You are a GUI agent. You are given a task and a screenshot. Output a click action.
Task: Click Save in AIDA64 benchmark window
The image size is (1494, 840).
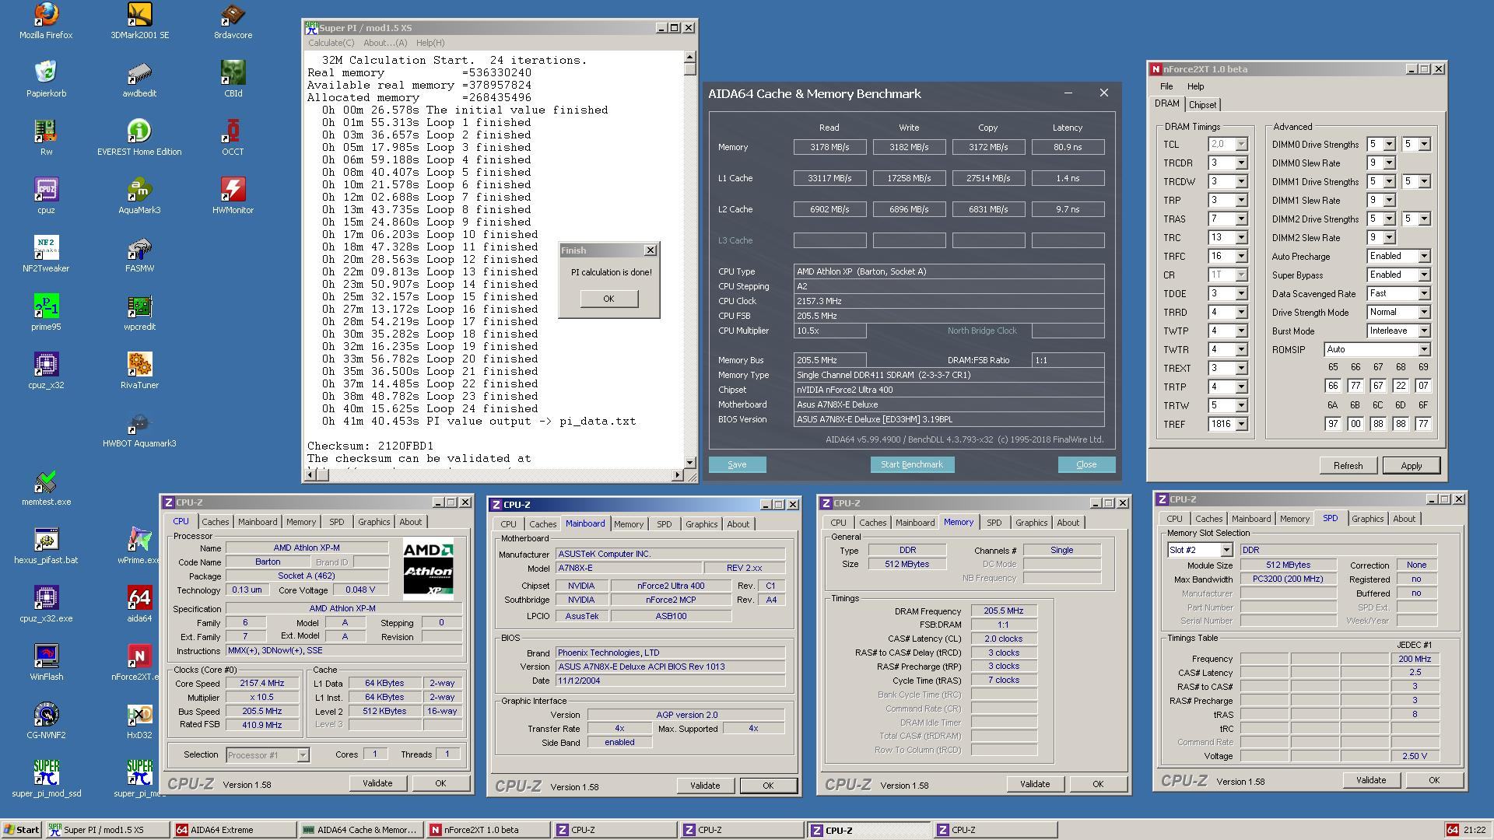click(737, 464)
